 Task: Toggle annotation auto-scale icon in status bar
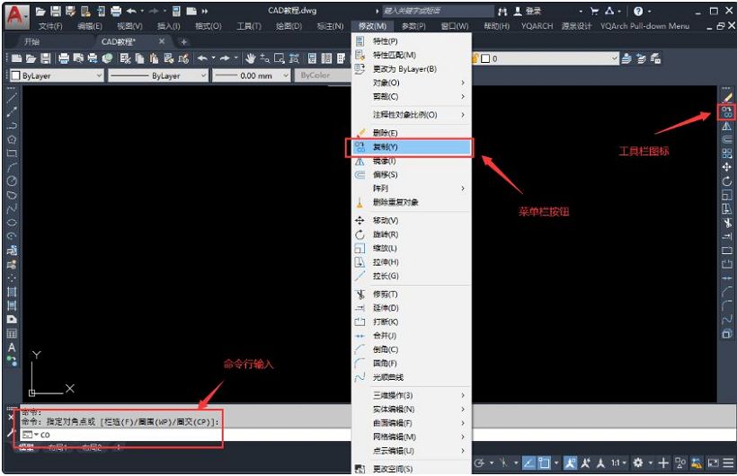585,463
